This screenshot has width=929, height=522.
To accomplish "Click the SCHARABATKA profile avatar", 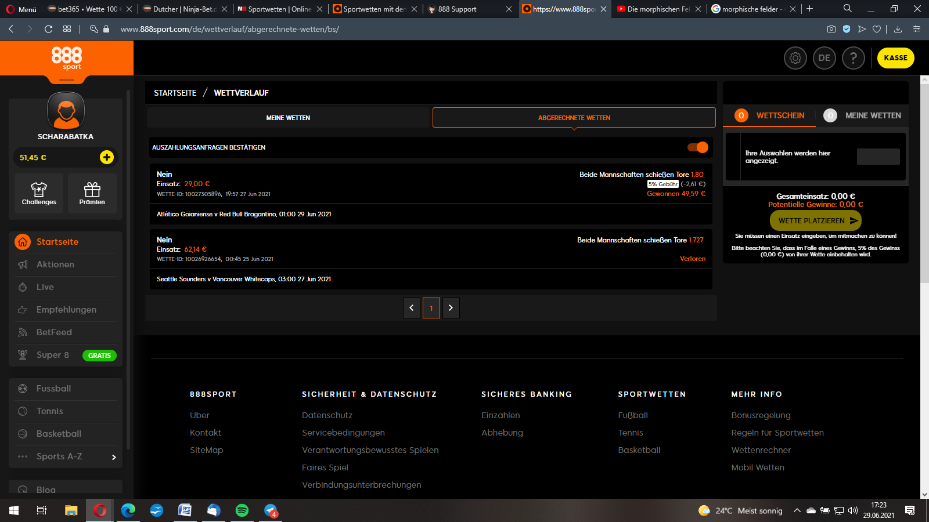I will click(x=66, y=111).
